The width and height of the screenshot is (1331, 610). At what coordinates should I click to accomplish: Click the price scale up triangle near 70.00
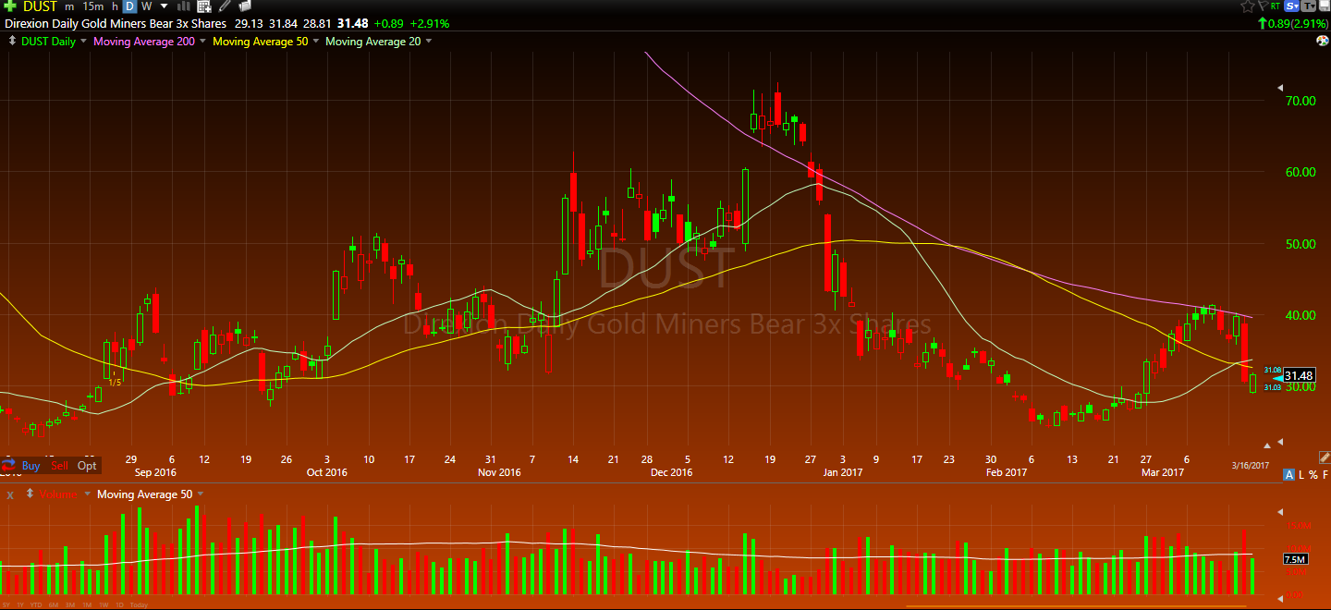coord(1279,87)
